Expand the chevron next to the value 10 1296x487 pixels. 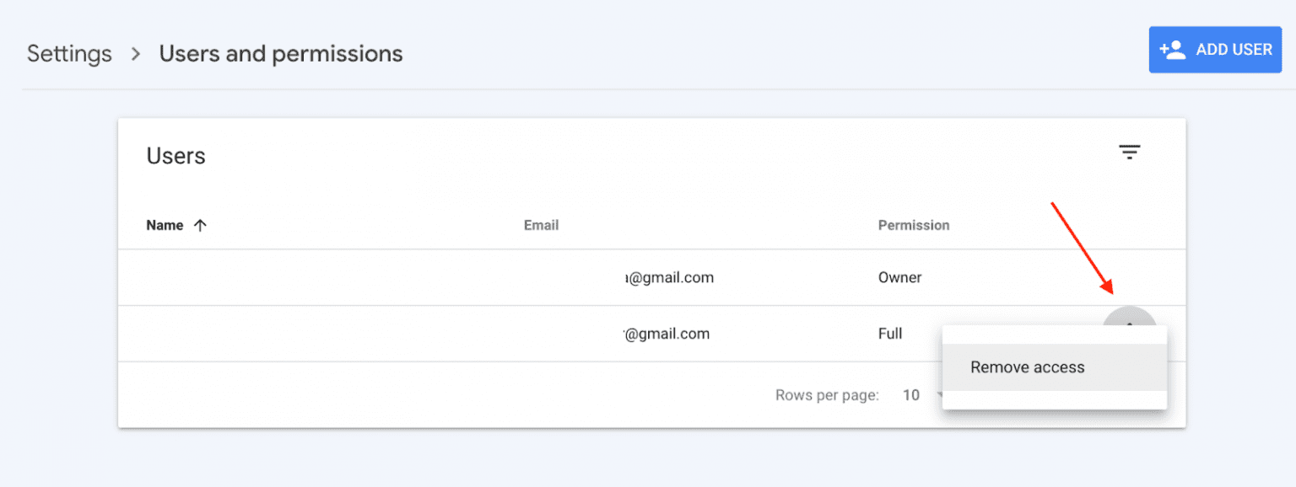(x=939, y=394)
